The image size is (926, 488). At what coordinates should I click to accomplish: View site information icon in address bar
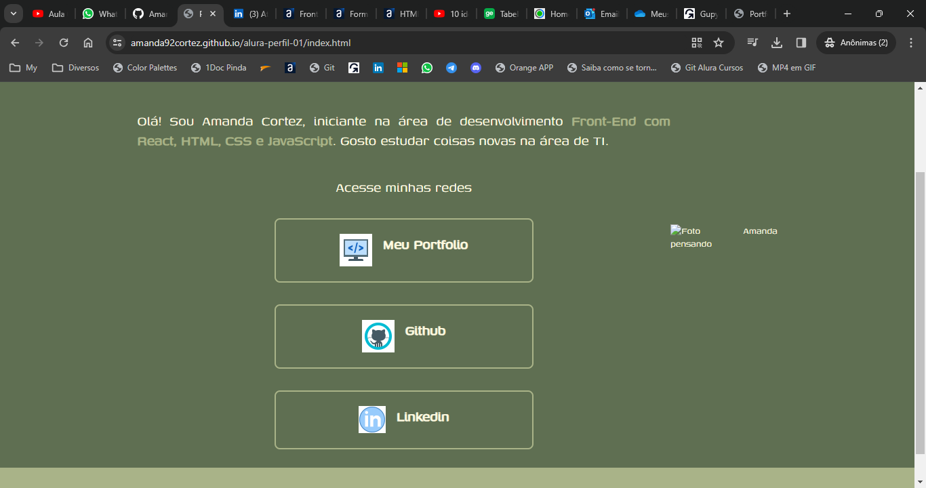(117, 43)
